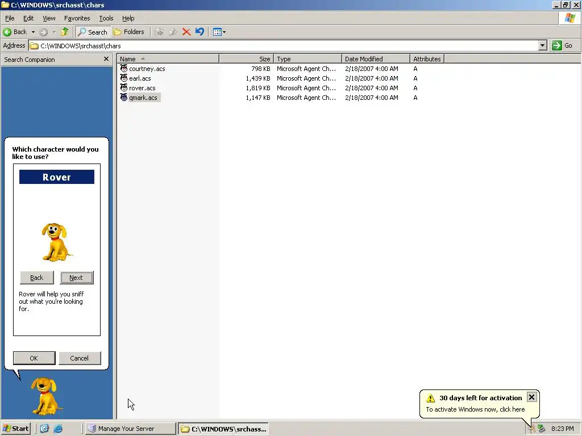Select the earl.acs file icon
The height and width of the screenshot is (436, 582).
[x=123, y=78]
